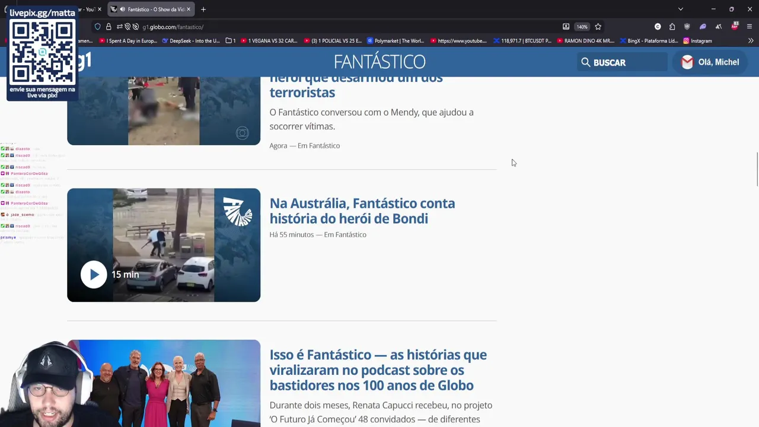Open the tracking protection shield icon
The height and width of the screenshot is (427, 759).
click(98, 27)
